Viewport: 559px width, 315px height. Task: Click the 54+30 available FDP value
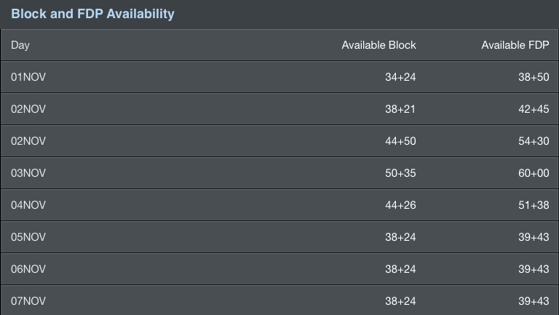coord(534,141)
